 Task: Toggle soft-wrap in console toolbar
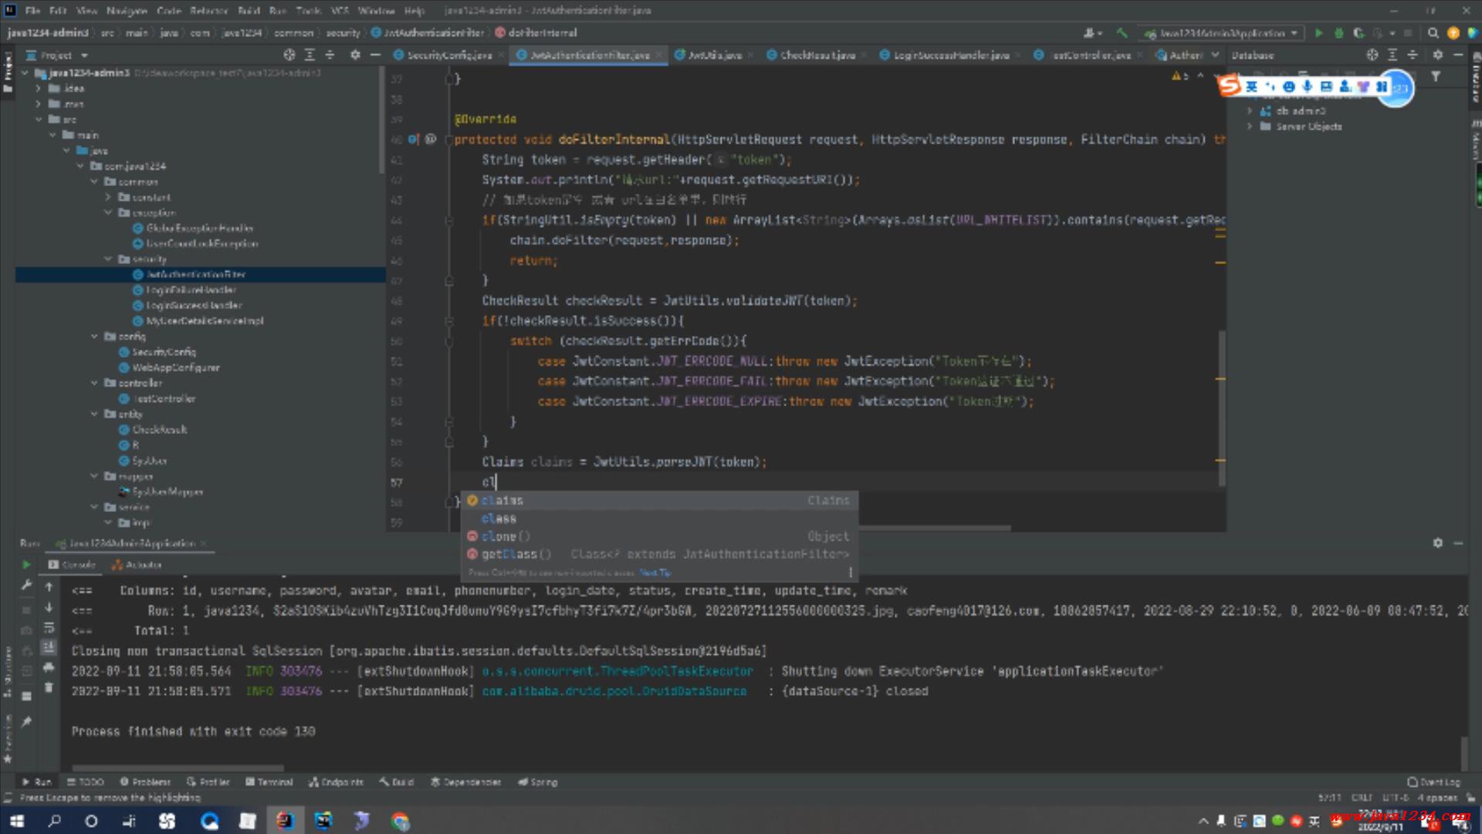(49, 627)
